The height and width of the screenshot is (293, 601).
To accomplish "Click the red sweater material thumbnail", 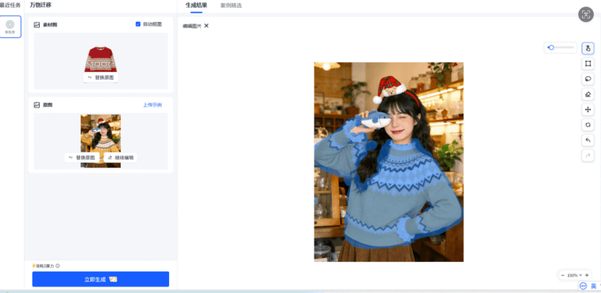I will tap(101, 59).
